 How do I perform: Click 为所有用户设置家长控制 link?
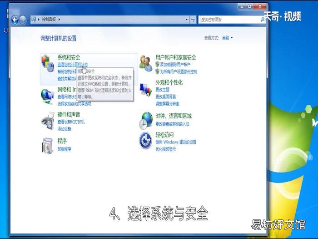point(179,71)
